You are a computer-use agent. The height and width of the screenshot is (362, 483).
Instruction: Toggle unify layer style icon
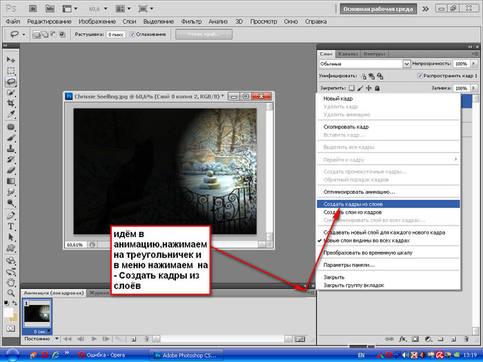coord(379,76)
